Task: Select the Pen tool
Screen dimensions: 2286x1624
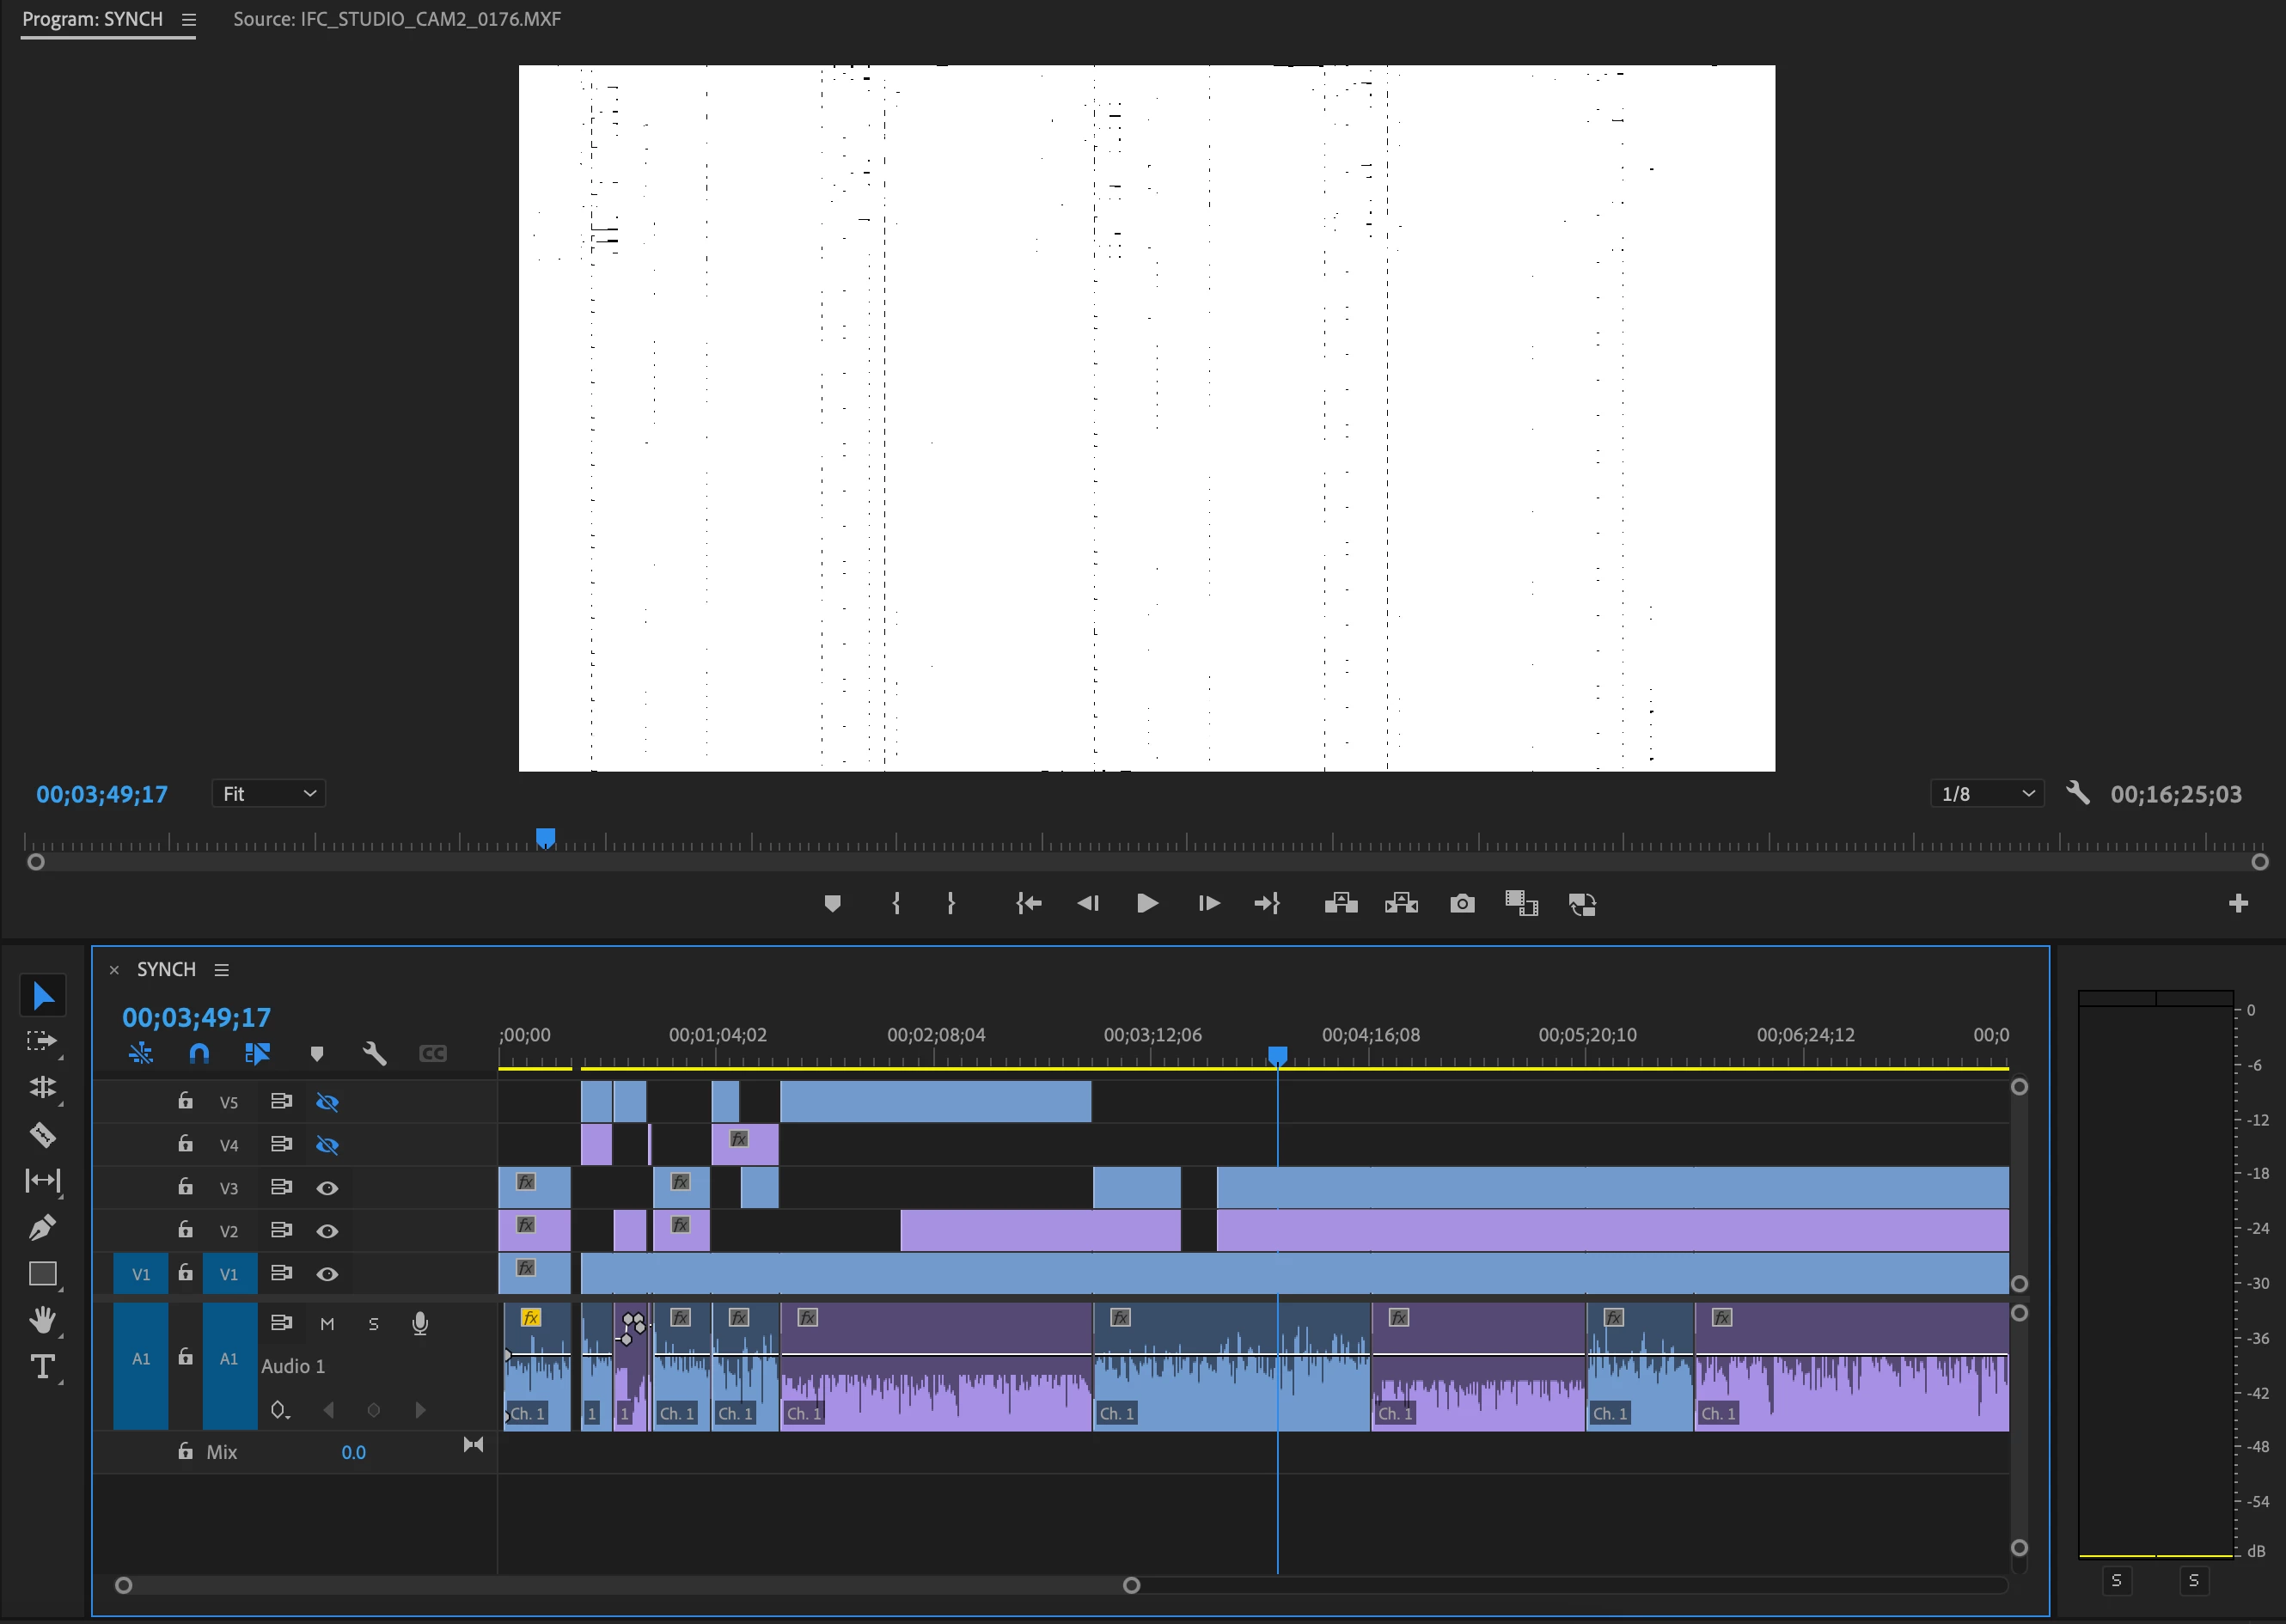Action: (x=42, y=1227)
